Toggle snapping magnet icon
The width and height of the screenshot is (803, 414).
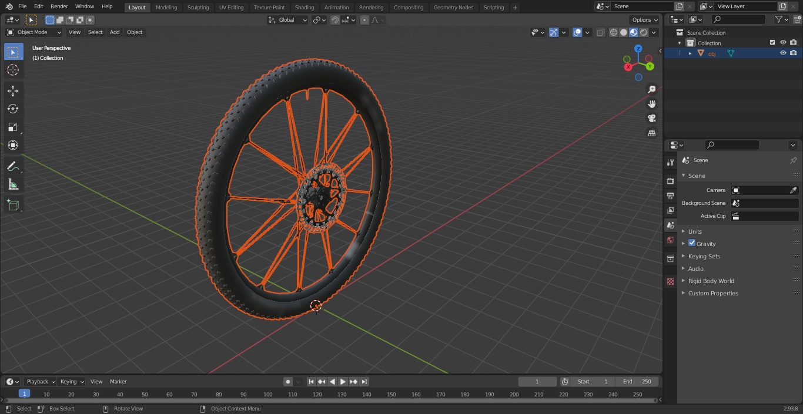pyautogui.click(x=335, y=20)
